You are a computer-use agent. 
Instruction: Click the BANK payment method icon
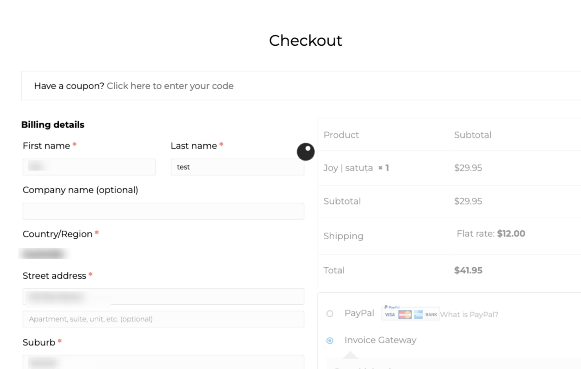(431, 314)
